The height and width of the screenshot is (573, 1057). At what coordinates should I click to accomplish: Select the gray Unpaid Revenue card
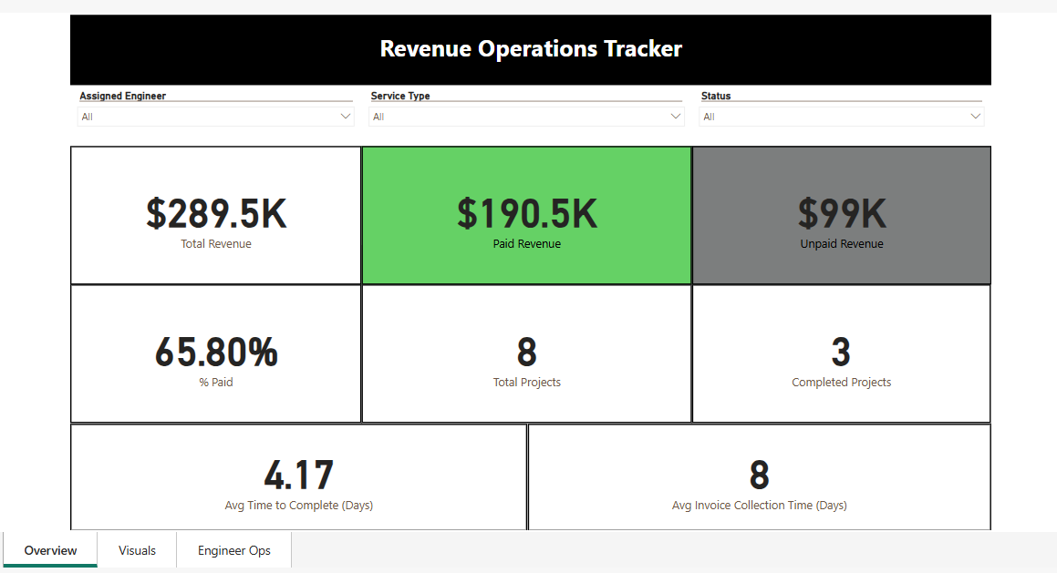(841, 216)
